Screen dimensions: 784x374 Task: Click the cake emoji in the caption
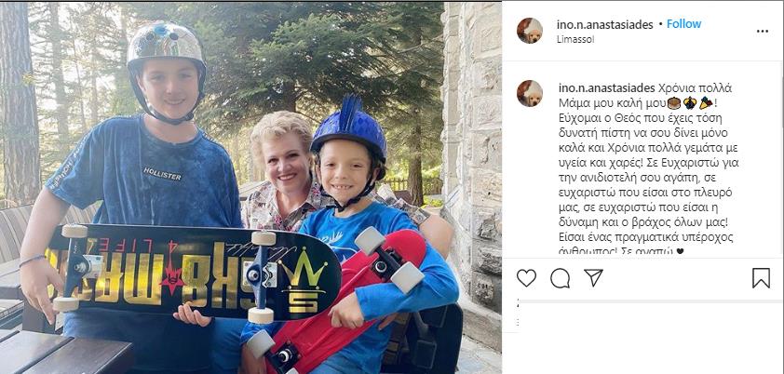tap(674, 103)
